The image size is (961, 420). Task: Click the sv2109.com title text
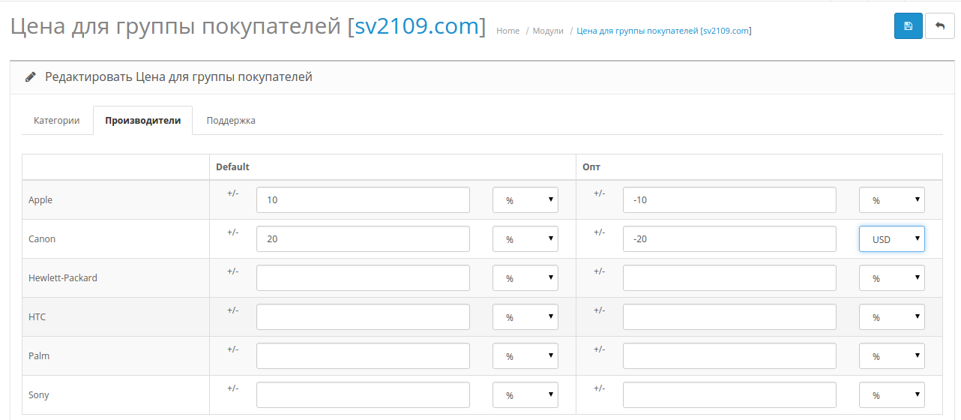416,26
